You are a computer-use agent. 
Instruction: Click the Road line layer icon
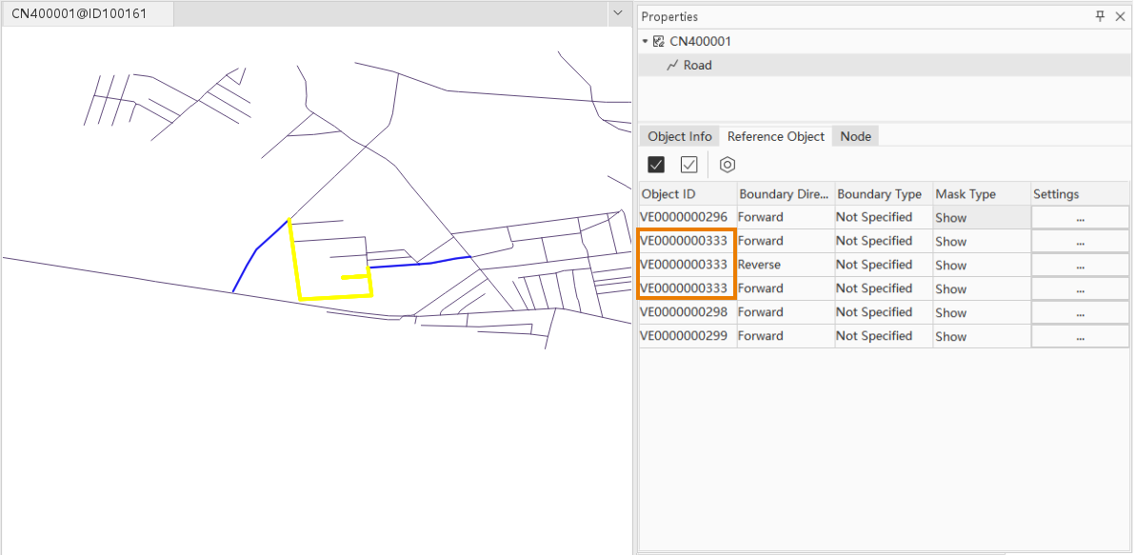[672, 66]
